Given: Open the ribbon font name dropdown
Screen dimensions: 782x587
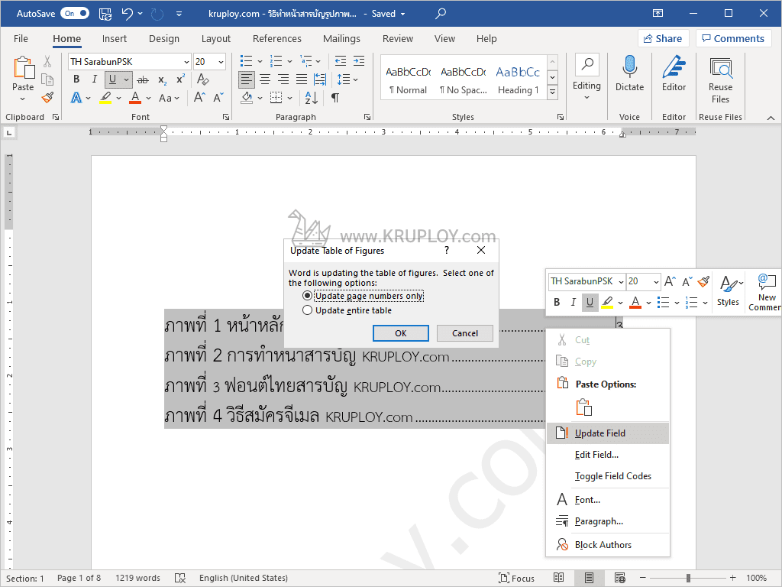Looking at the screenshot, I should point(186,62).
